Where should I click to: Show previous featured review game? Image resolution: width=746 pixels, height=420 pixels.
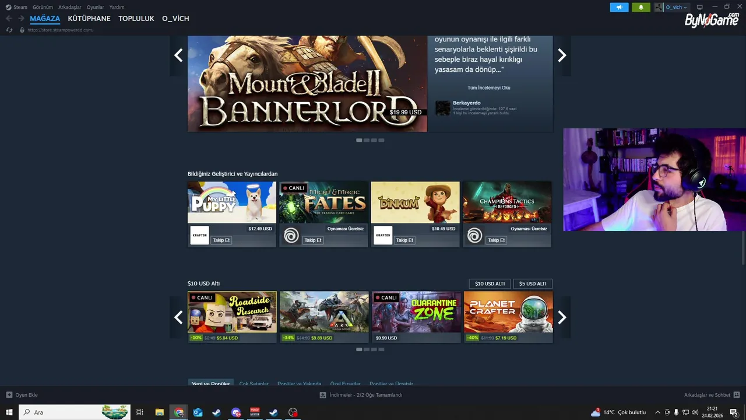(178, 55)
